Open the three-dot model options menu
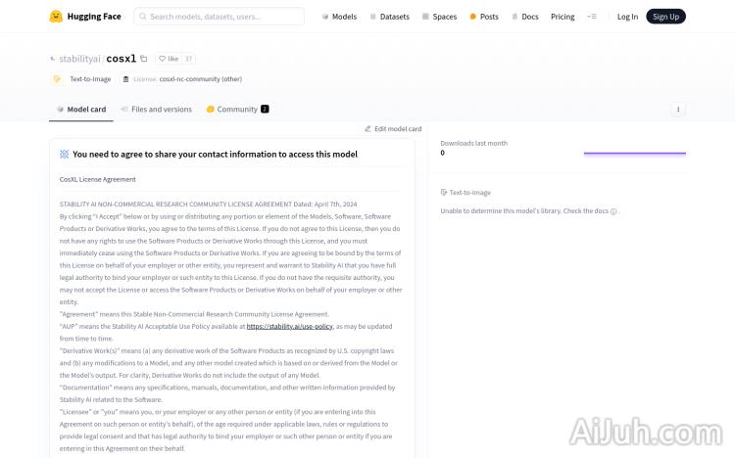This screenshot has height=458, width=735. point(678,110)
